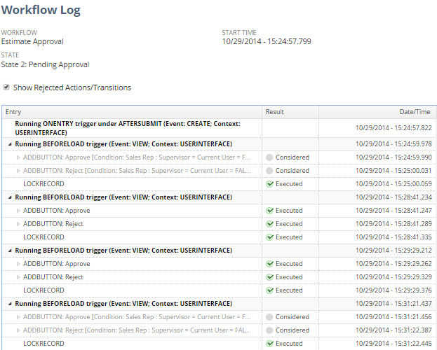The image size is (437, 350).
Task: Click timestamp 10/29/2014 - 15:29:29.212
Action: (x=394, y=251)
